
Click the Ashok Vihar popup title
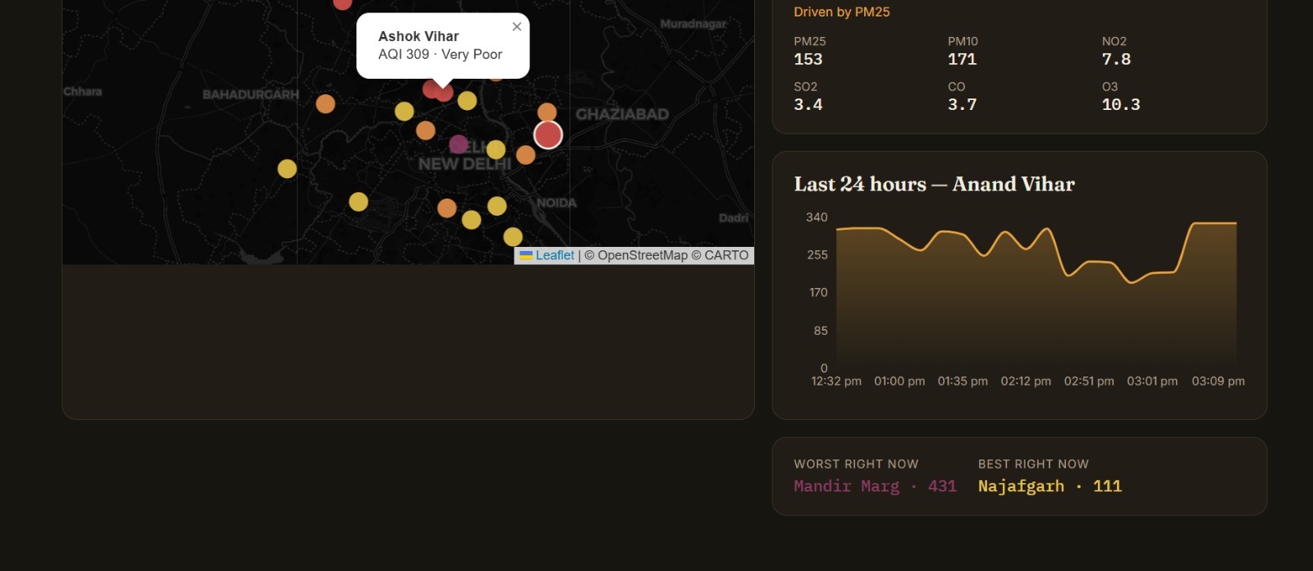[x=419, y=36]
